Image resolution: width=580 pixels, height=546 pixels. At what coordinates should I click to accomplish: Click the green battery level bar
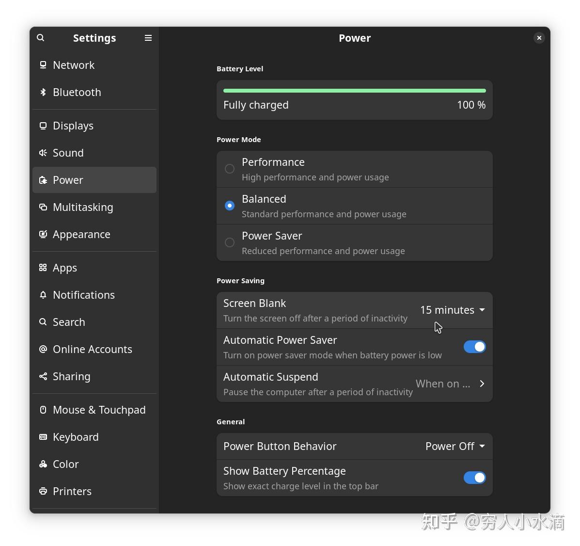[354, 91]
